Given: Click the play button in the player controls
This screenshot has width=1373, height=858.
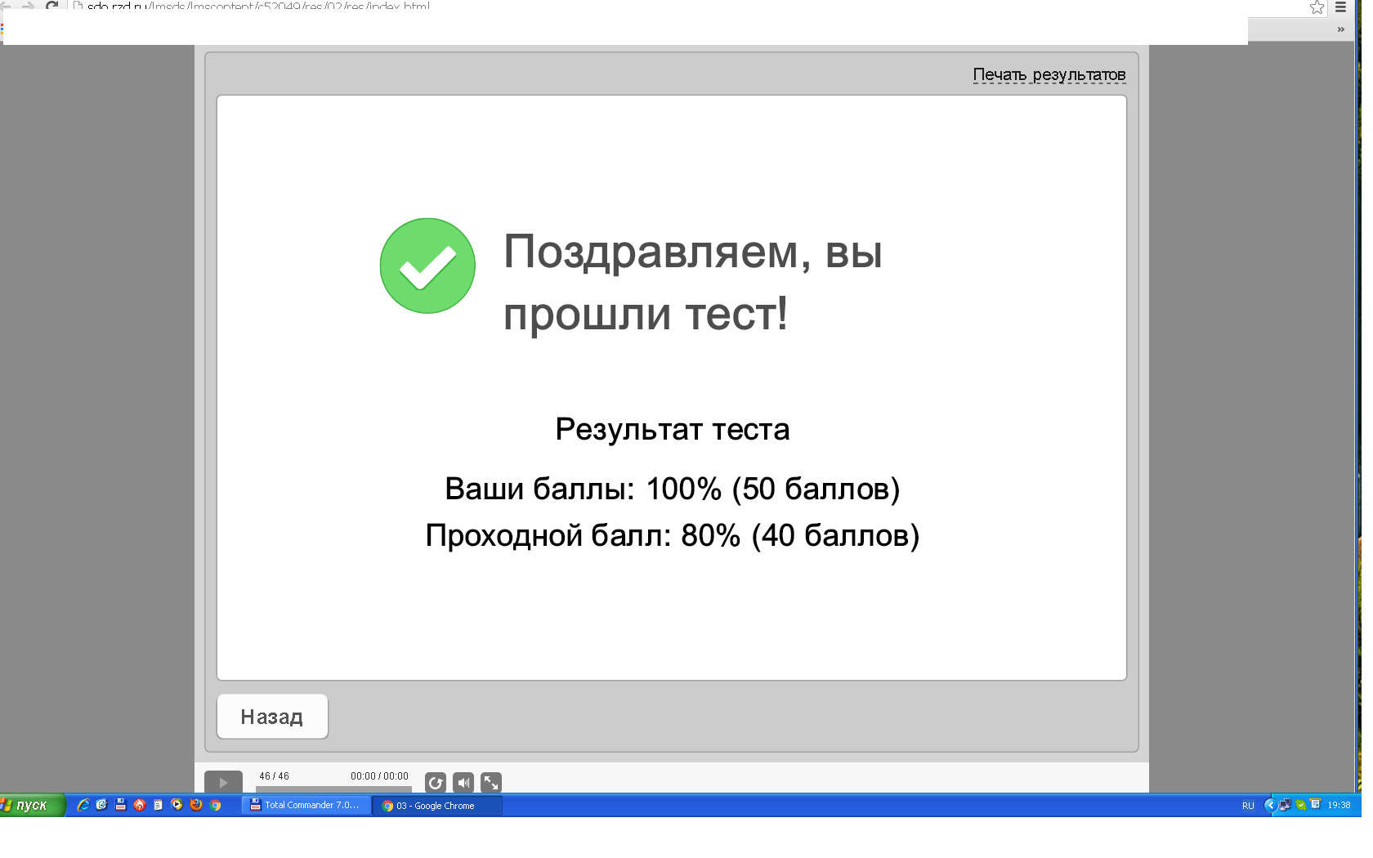Looking at the screenshot, I should point(223,782).
